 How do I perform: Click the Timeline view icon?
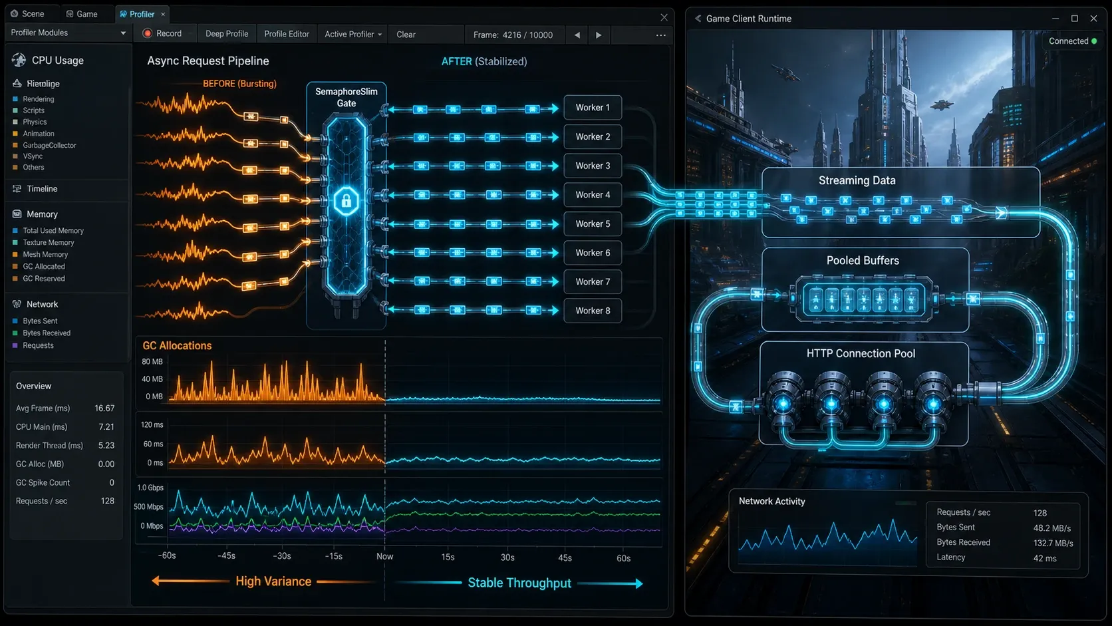pos(17,189)
